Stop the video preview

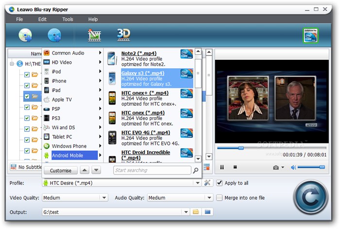[235, 167]
